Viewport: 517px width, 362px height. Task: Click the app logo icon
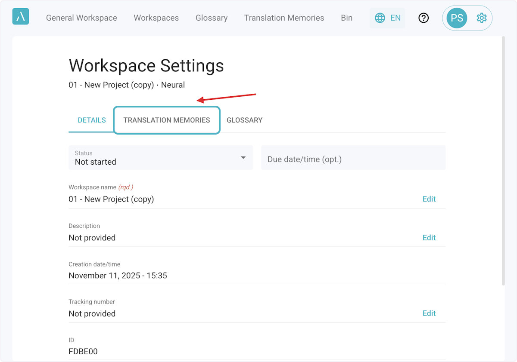[21, 17]
